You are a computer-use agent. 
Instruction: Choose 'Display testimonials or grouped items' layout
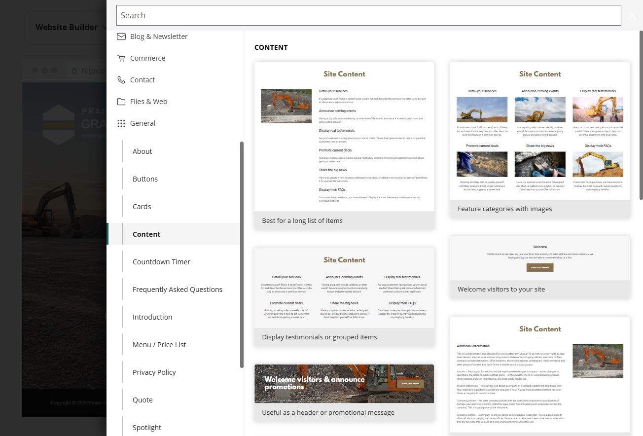click(344, 296)
